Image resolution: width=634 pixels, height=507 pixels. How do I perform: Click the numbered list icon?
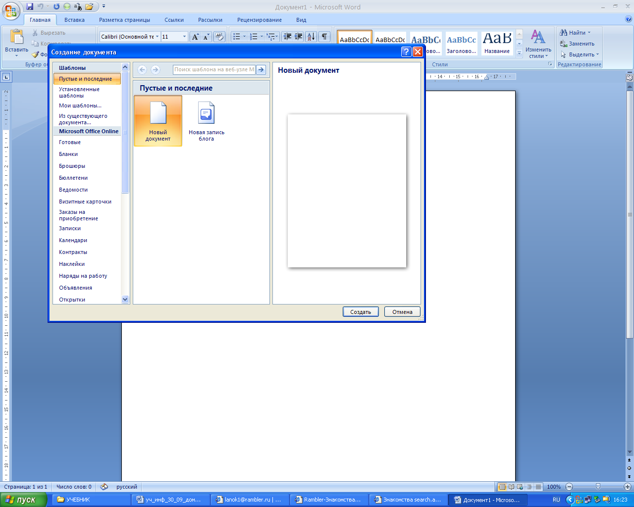(x=254, y=37)
